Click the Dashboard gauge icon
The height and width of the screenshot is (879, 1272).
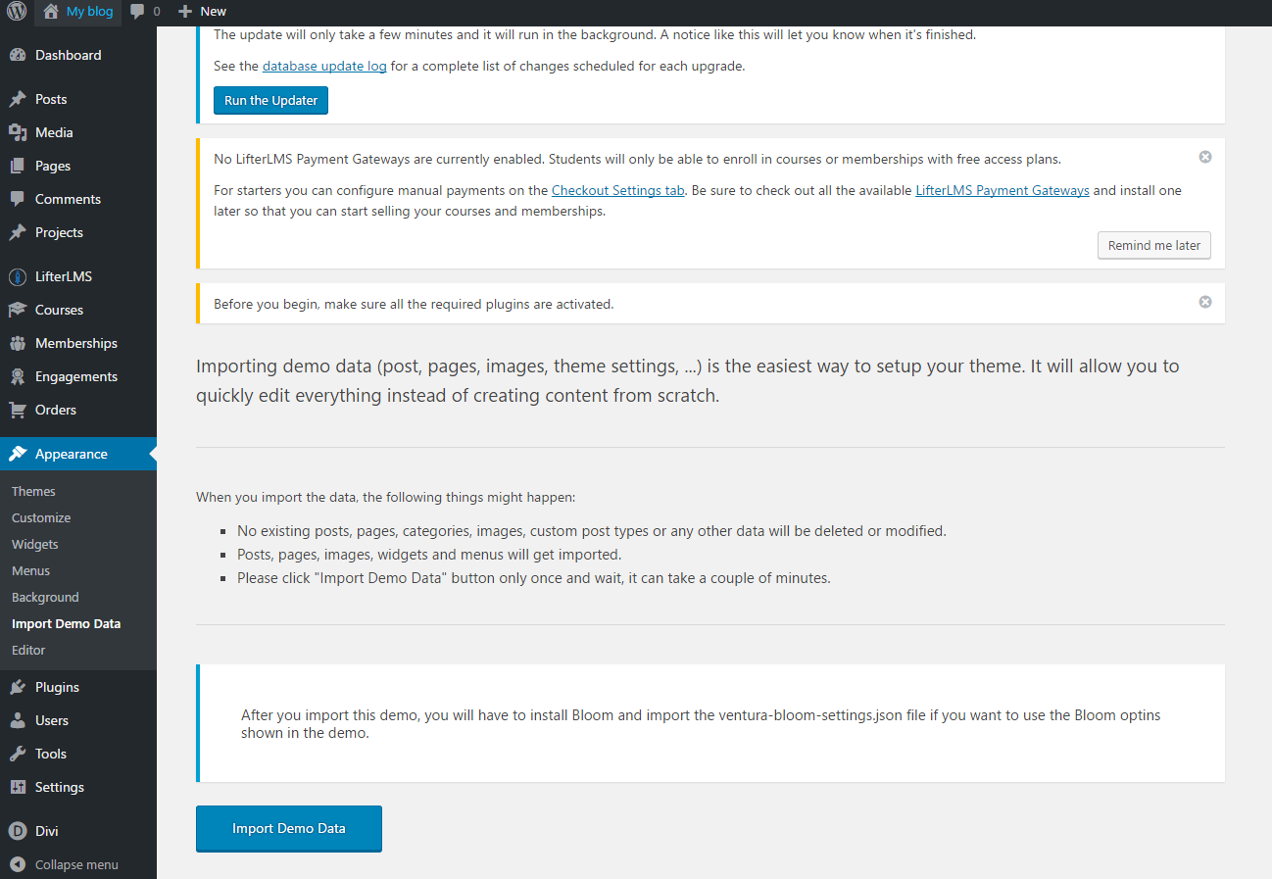(18, 55)
